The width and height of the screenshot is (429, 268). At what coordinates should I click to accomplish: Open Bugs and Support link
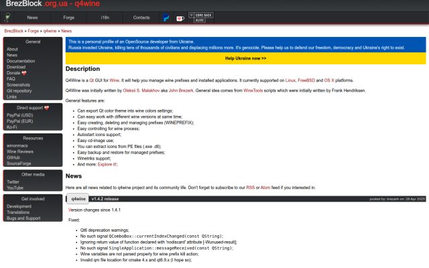pyautogui.click(x=23, y=218)
